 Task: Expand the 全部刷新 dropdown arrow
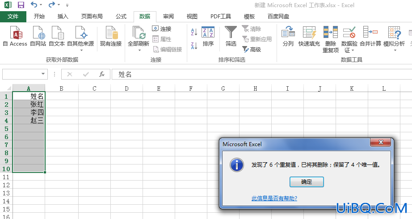[139, 50]
